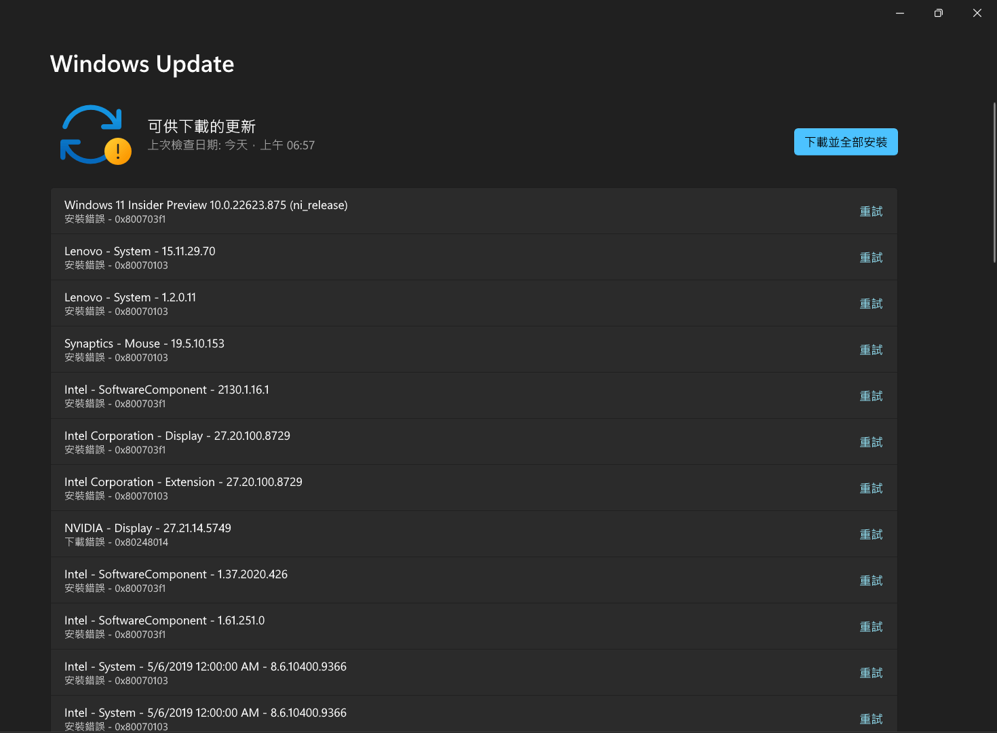The height and width of the screenshot is (733, 997).
Task: Click the 可供下載的更新 status heading
Action: click(201, 126)
